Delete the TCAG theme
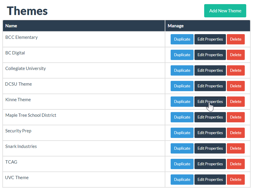This screenshot has width=253, height=190. point(236,164)
